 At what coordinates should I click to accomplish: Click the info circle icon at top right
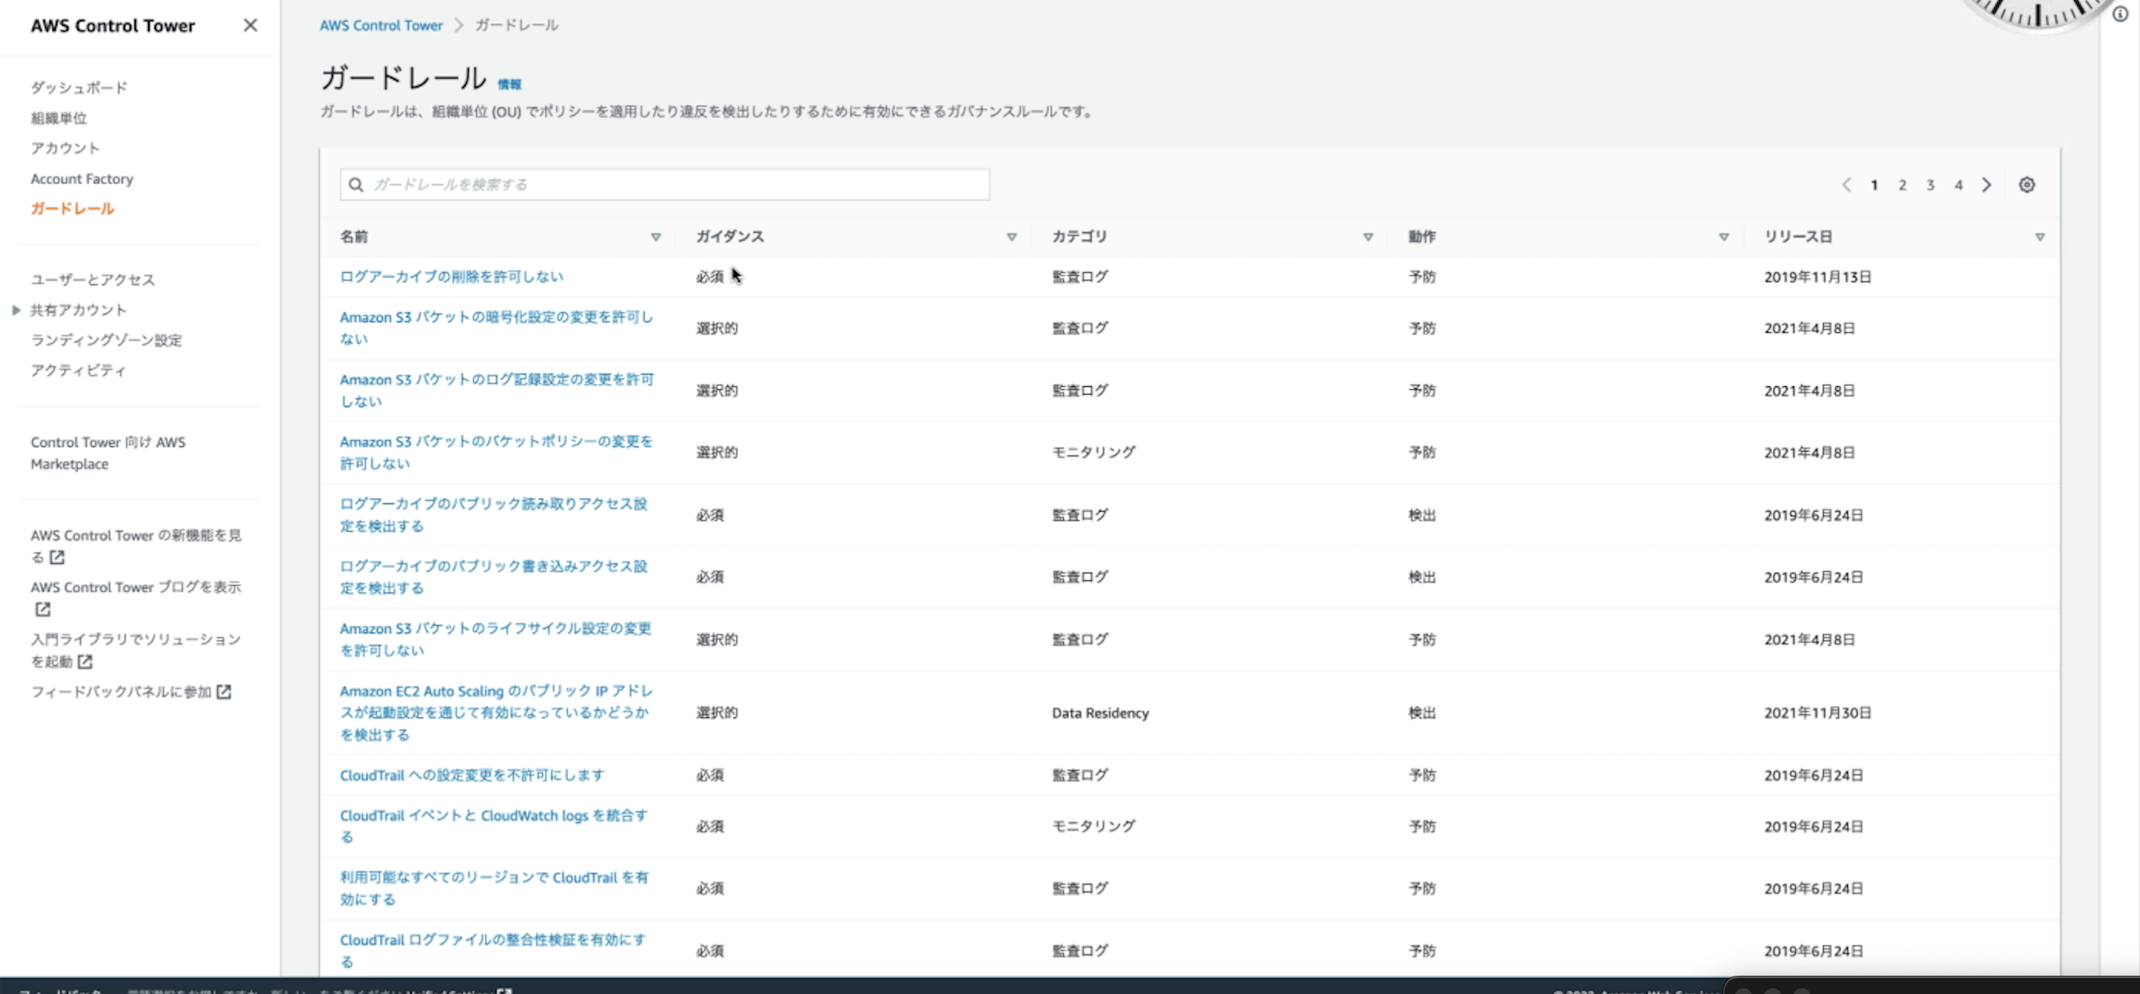point(2120,14)
